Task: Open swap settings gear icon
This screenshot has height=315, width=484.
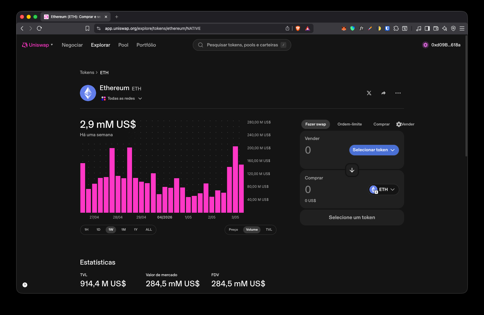Action: pyautogui.click(x=399, y=124)
